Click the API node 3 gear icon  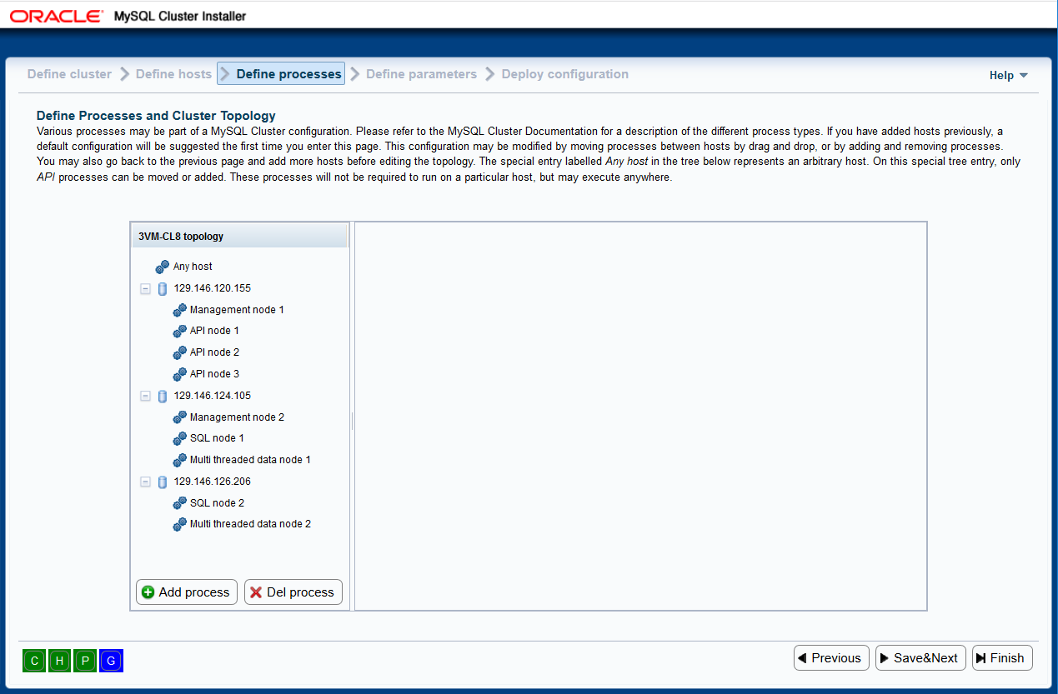coord(179,374)
